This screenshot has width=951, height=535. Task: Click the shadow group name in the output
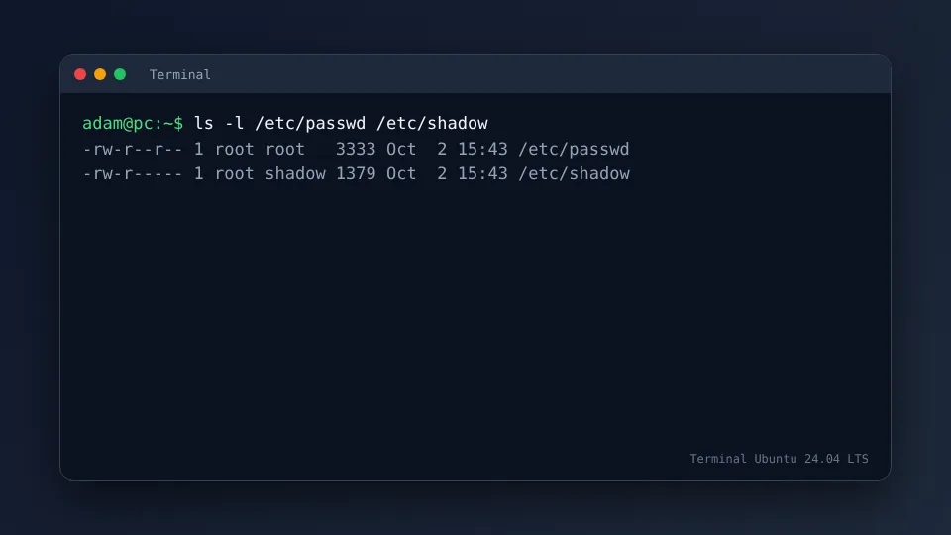click(x=295, y=174)
